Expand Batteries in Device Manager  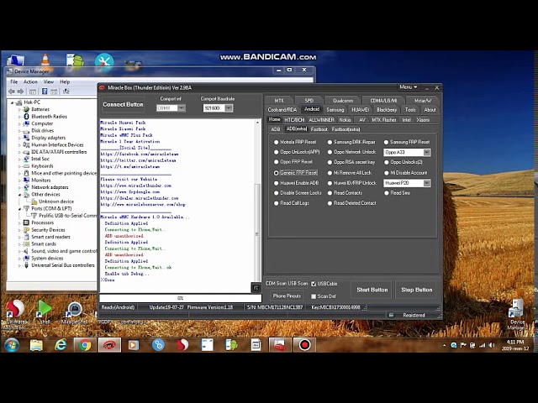19,109
